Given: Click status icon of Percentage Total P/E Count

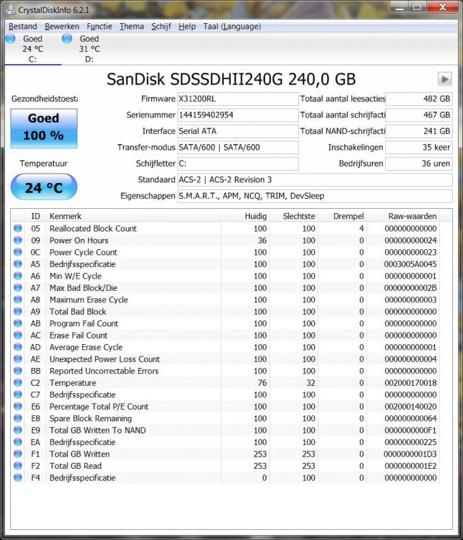Looking at the screenshot, I should point(17,406).
